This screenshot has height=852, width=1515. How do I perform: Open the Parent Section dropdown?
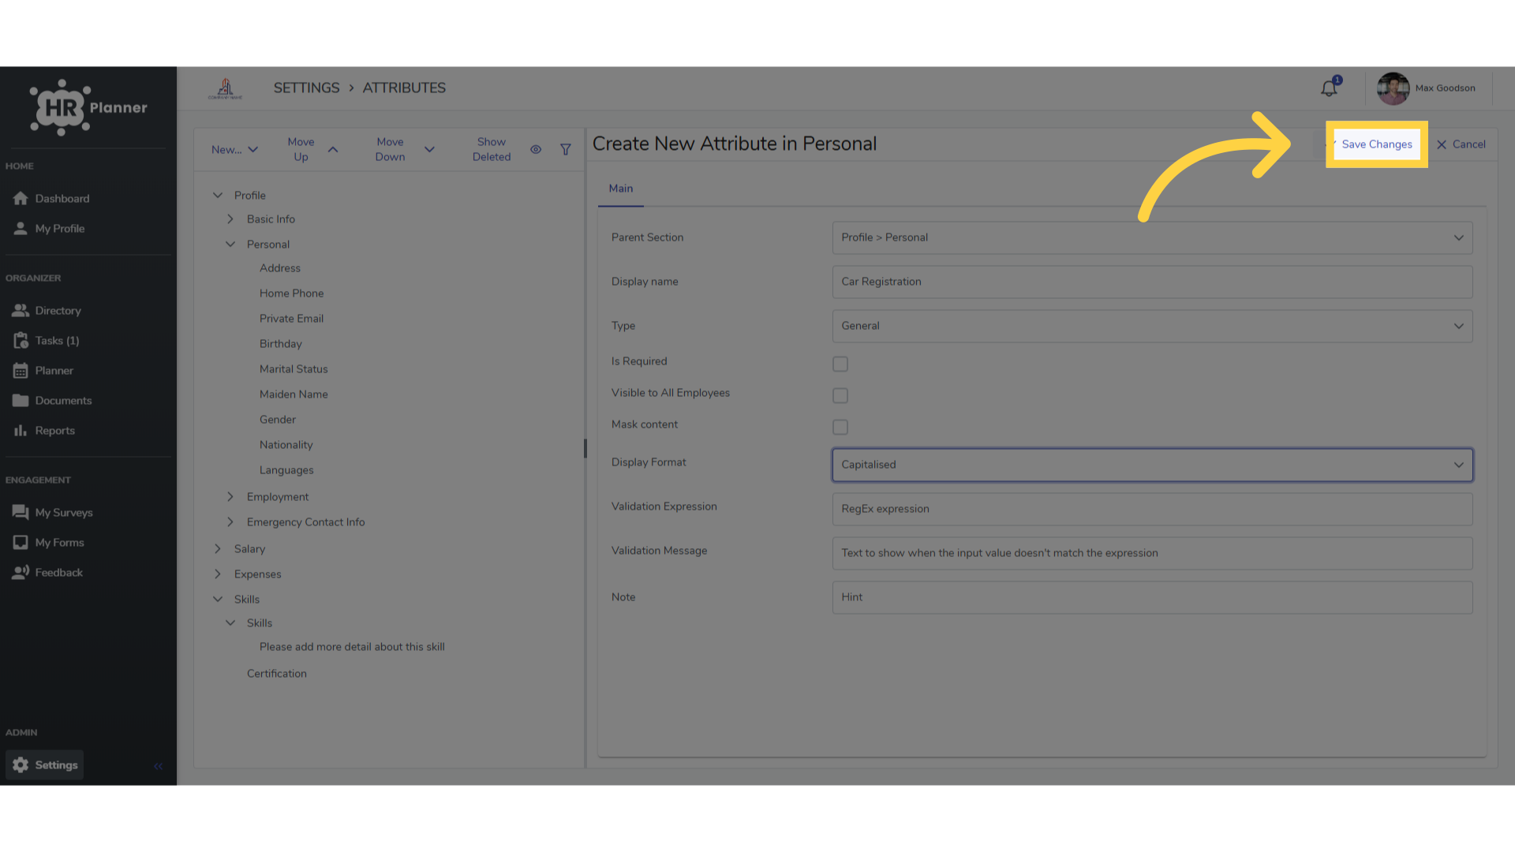[x=1152, y=237]
